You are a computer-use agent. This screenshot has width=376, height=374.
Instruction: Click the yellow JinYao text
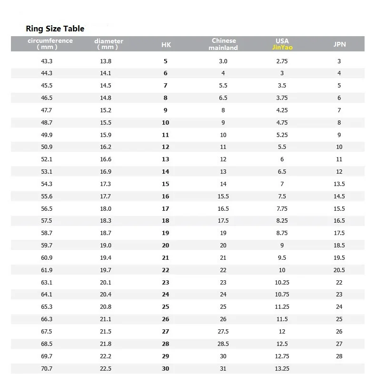tap(282, 48)
